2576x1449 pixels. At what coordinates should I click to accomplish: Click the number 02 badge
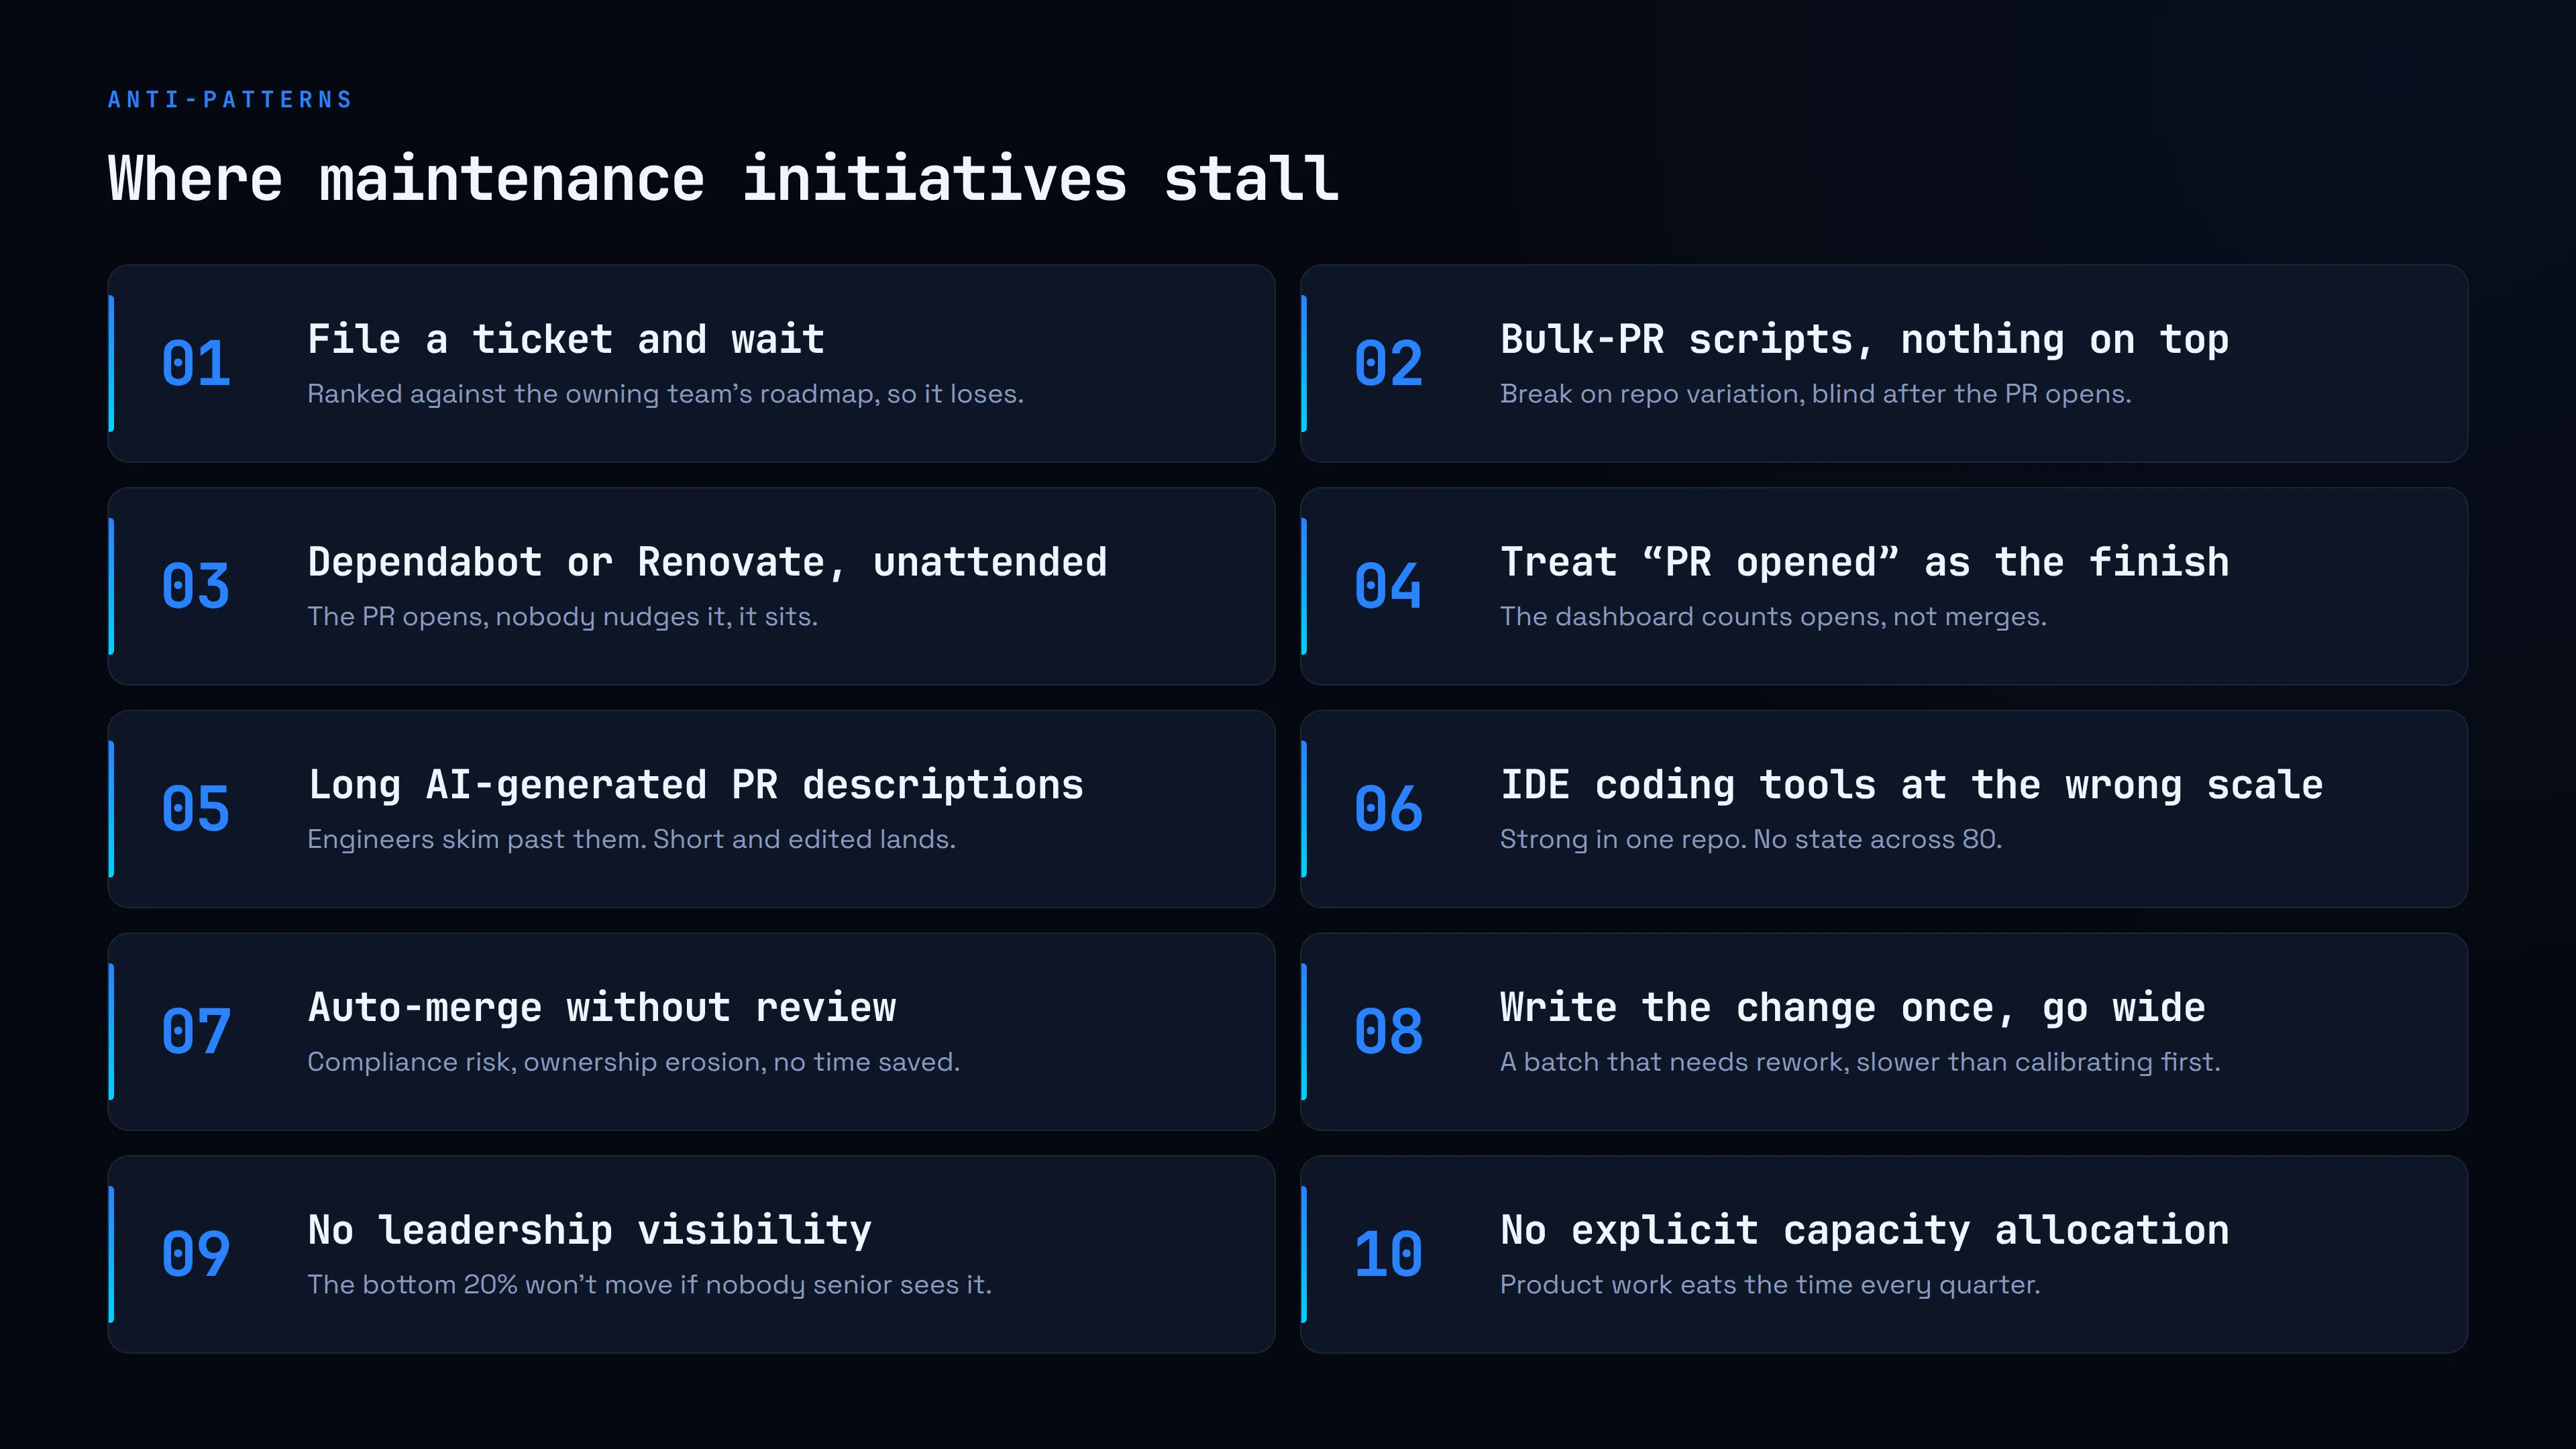[x=1388, y=364]
